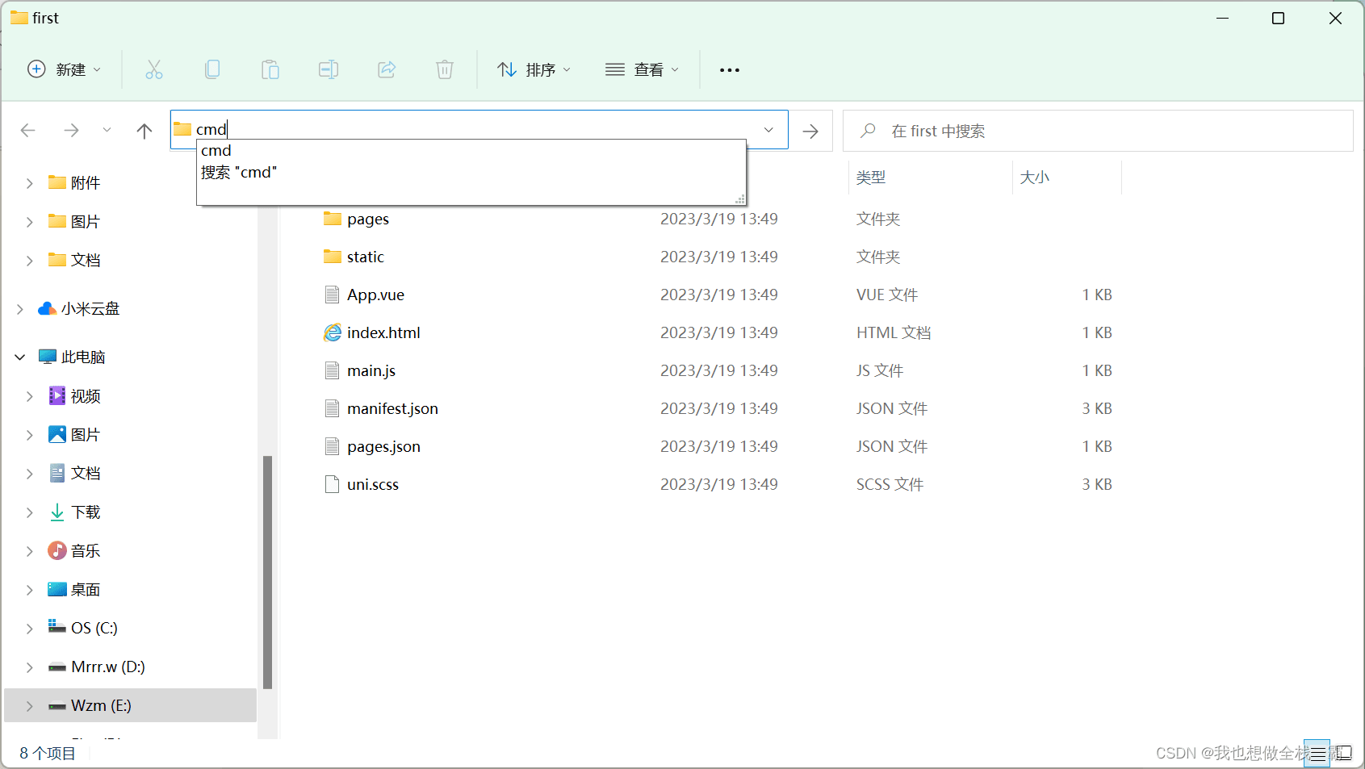This screenshot has height=769, width=1365.
Task: Open the three-dot more options menu
Action: coord(730,70)
